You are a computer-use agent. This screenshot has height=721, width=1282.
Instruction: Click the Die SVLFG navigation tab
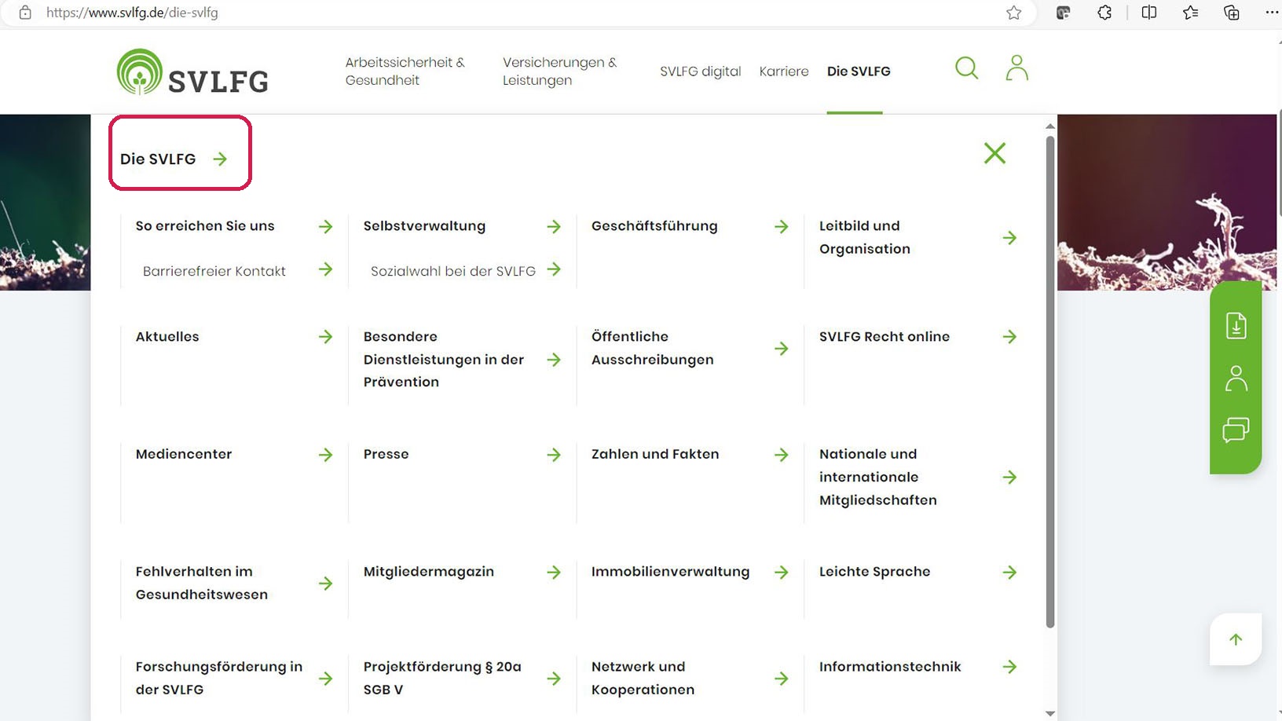point(858,71)
